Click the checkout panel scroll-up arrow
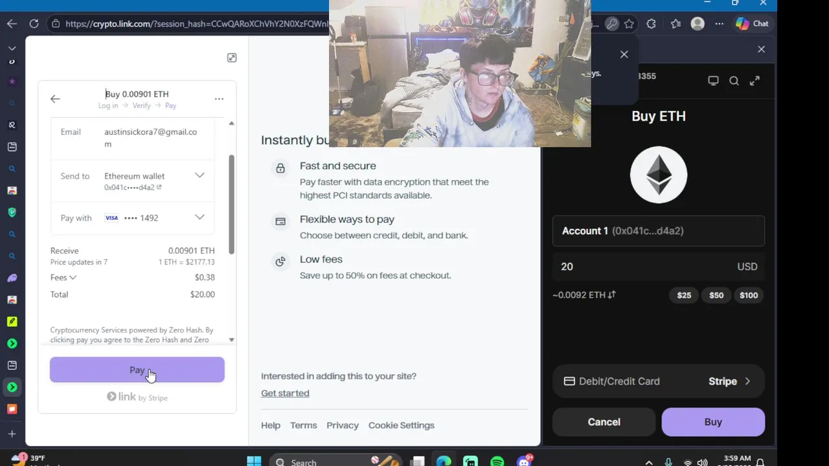Viewport: 829px width, 466px height. coord(232,123)
